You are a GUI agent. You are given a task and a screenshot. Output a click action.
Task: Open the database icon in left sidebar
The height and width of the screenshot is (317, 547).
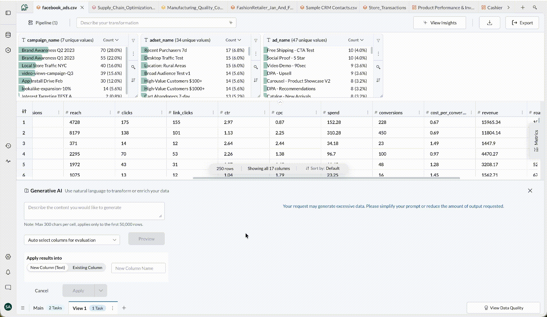click(x=8, y=35)
